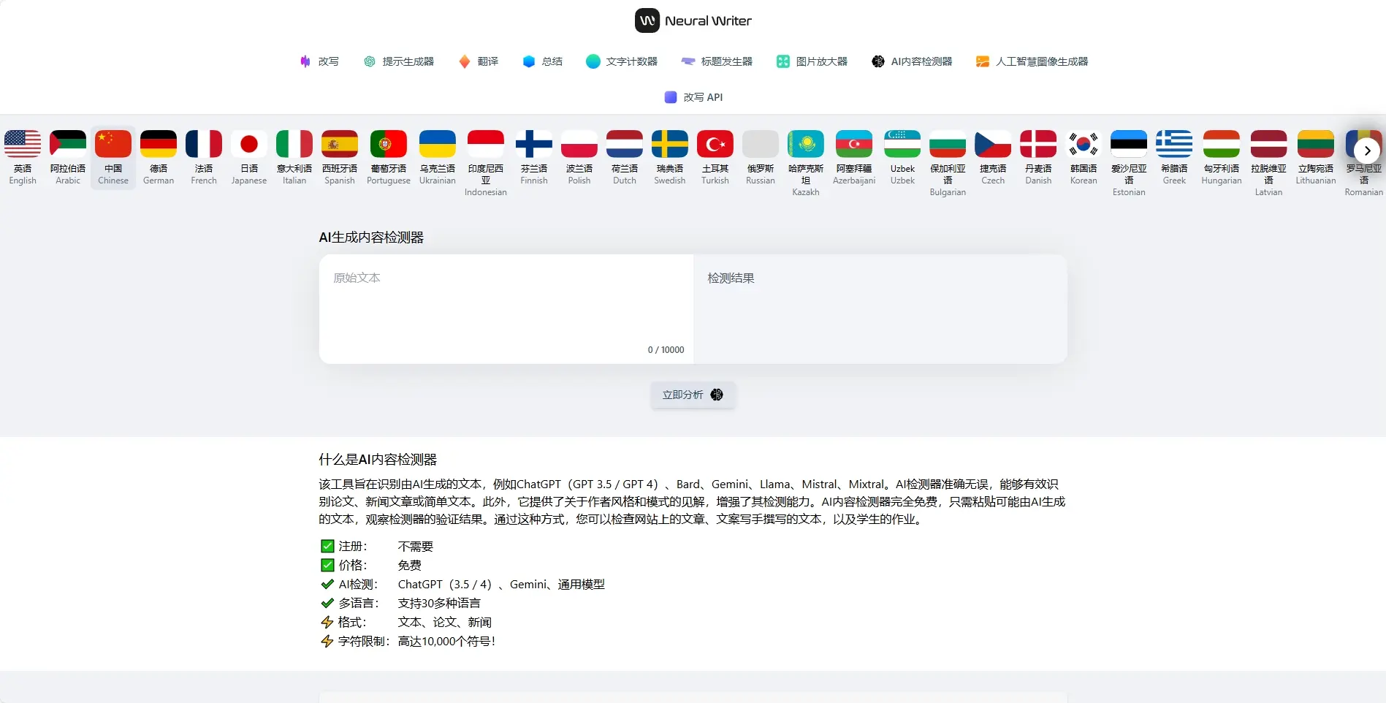Image resolution: width=1386 pixels, height=703 pixels.
Task: Click the Neural Writer logo
Action: pos(693,20)
